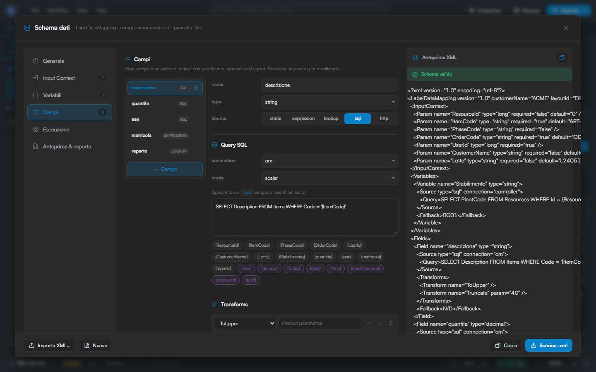Screen dimensions: 596x372
Task: Expand the mode dropdown set to scalar
Action: click(330, 178)
